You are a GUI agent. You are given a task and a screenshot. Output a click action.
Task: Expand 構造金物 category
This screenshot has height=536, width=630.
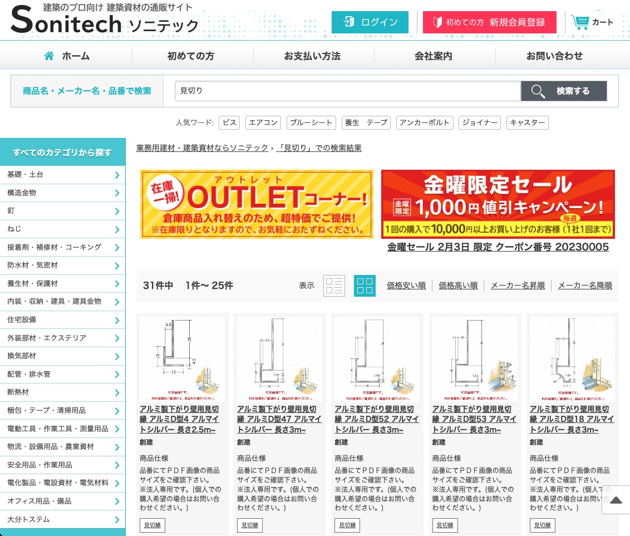click(63, 193)
